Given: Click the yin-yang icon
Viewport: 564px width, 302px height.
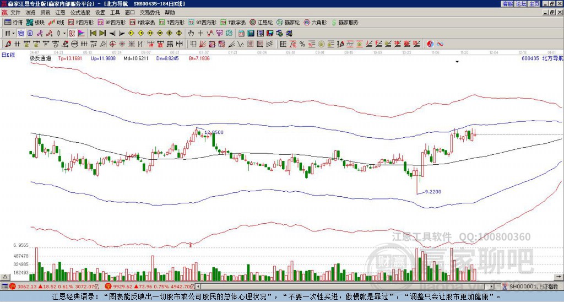Looking at the screenshot, I should pyautogui.click(x=430, y=44).
